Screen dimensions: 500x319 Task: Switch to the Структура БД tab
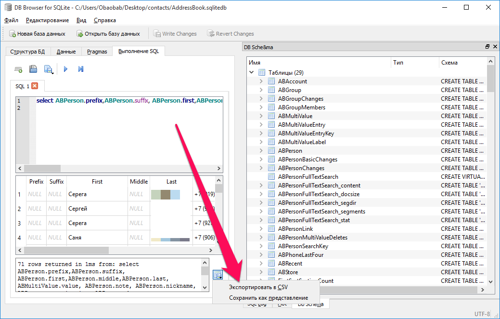[27, 52]
